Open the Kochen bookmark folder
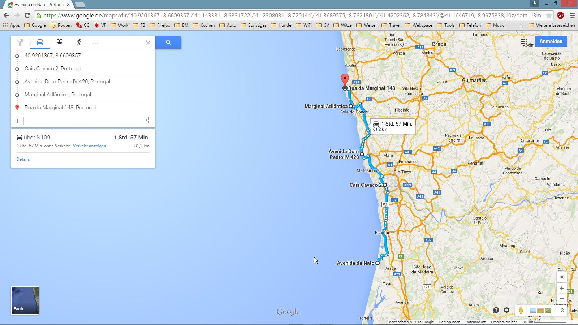The height and width of the screenshot is (325, 578). tap(204, 25)
